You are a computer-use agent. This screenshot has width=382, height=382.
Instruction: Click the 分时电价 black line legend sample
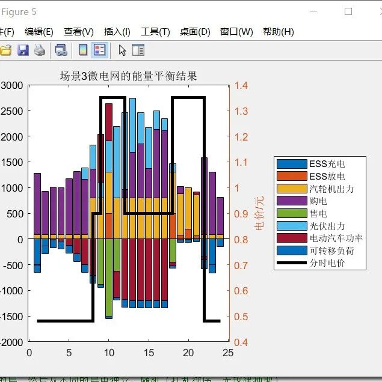292,263
